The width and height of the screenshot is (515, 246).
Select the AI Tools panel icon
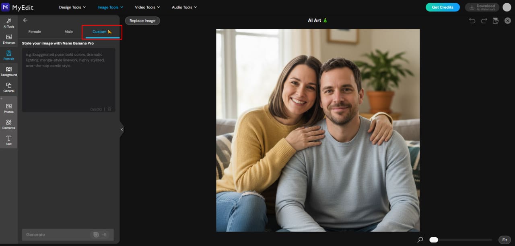click(x=8, y=23)
